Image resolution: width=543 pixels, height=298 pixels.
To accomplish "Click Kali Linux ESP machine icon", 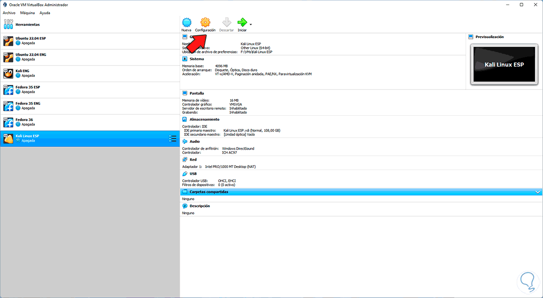I will [8, 138].
